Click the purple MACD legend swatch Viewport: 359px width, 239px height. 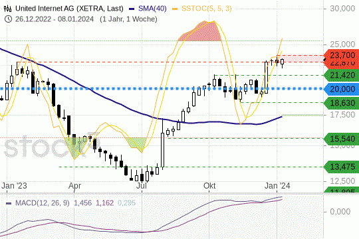tap(9, 203)
